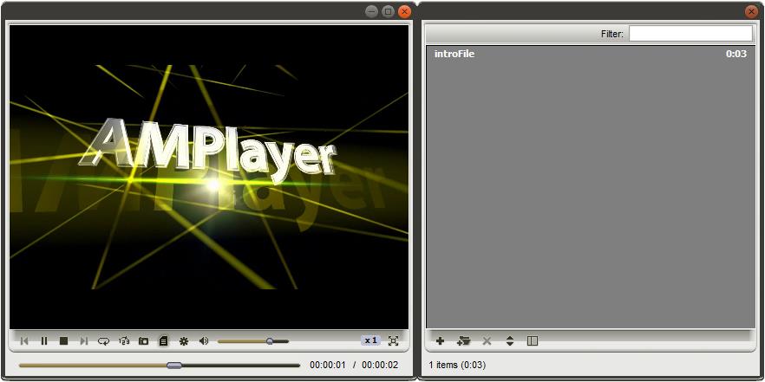The image size is (765, 382).
Task: Toggle shuffle playback mode
Action: (124, 341)
